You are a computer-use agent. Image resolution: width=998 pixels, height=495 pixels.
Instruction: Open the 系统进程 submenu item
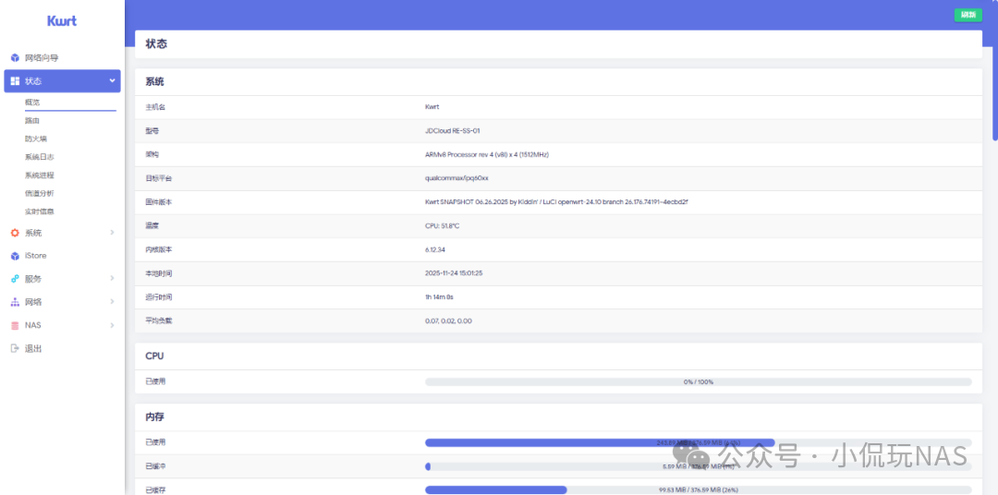40,175
